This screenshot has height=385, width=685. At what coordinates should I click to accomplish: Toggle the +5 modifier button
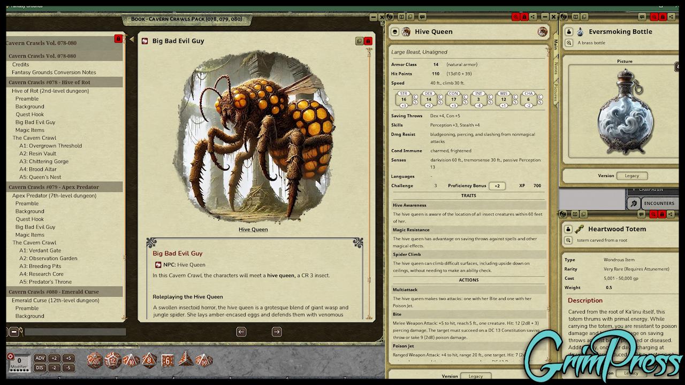tap(68, 358)
